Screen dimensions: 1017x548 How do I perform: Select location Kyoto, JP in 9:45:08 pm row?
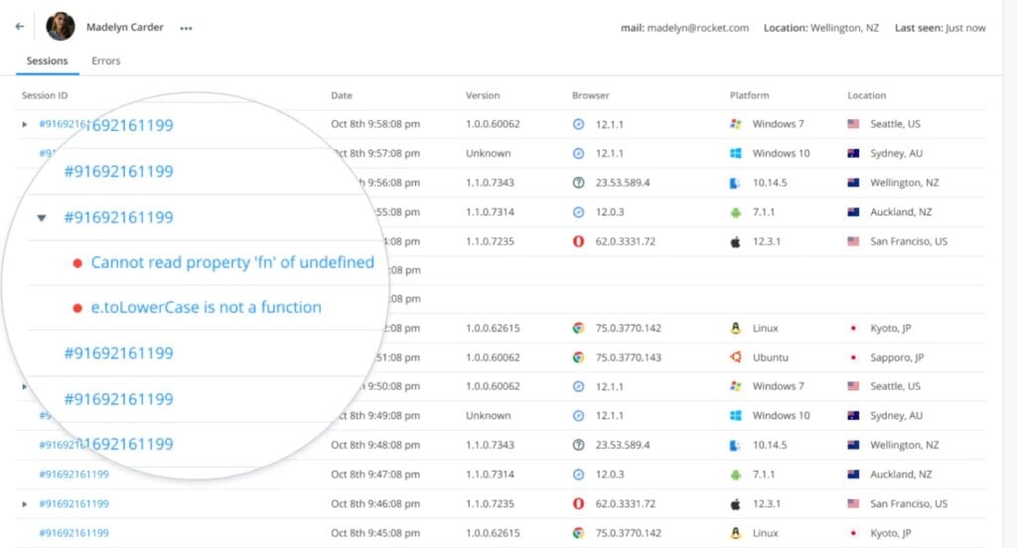point(891,533)
